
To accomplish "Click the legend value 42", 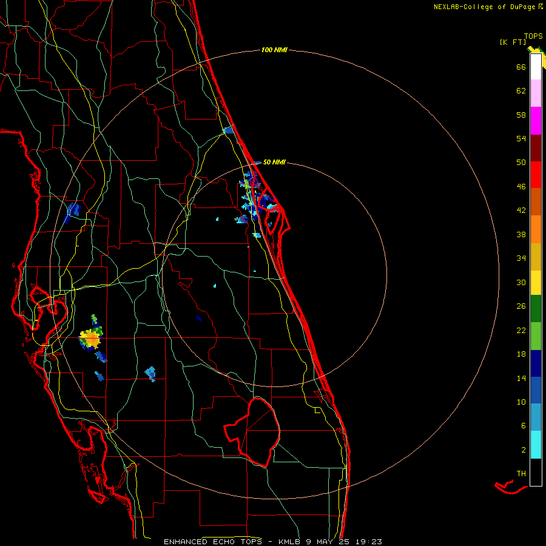I will (x=521, y=211).
